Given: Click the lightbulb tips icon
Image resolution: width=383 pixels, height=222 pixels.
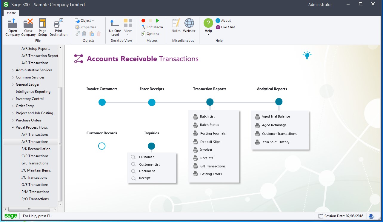Looking at the screenshot, I should [307, 55].
